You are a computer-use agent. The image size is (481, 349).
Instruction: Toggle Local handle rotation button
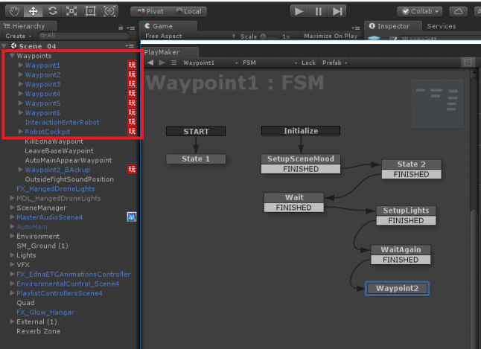pyautogui.click(x=189, y=11)
